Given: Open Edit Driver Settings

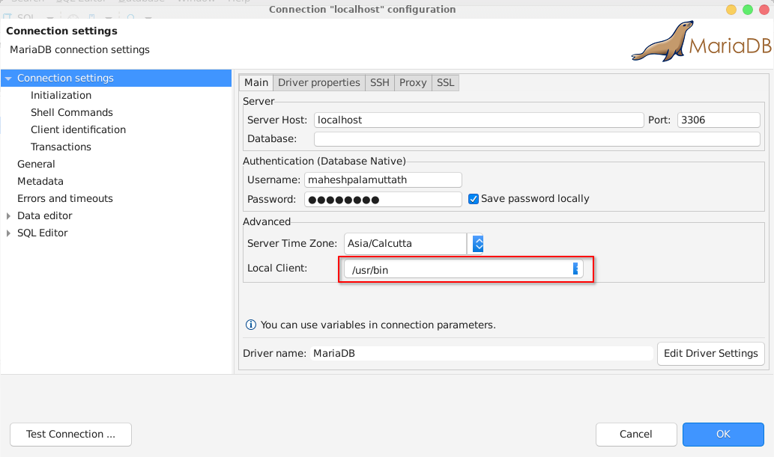Looking at the screenshot, I should click(711, 354).
